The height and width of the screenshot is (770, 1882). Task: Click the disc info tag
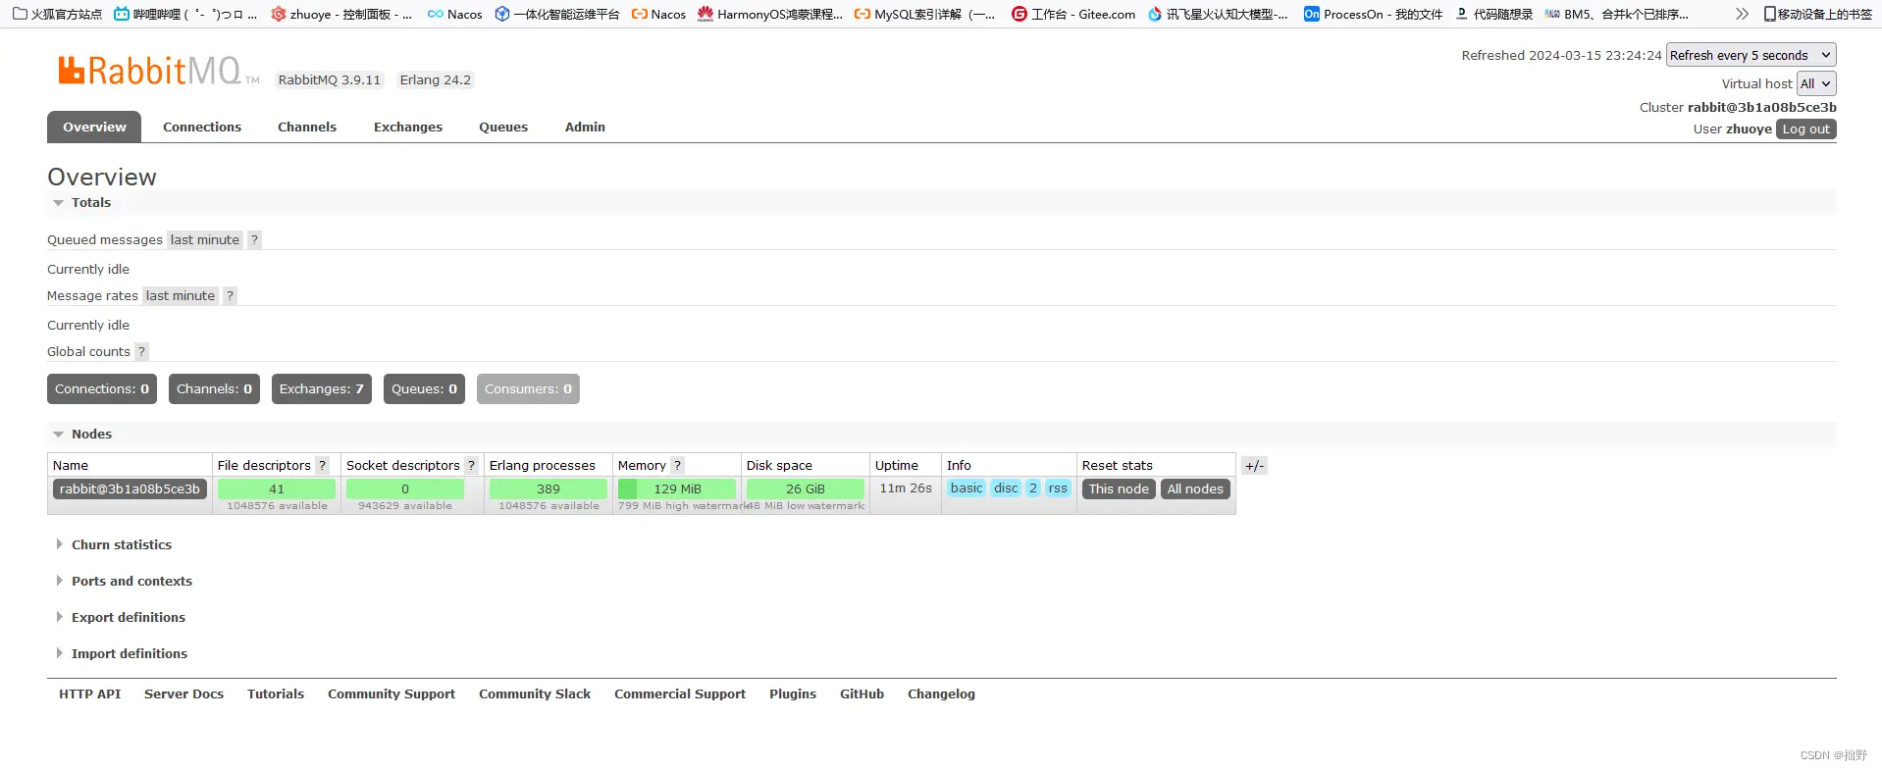pos(1006,488)
